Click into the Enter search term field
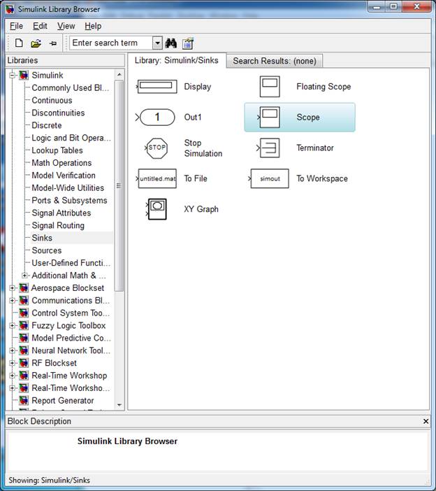This screenshot has height=491, width=436. 111,43
